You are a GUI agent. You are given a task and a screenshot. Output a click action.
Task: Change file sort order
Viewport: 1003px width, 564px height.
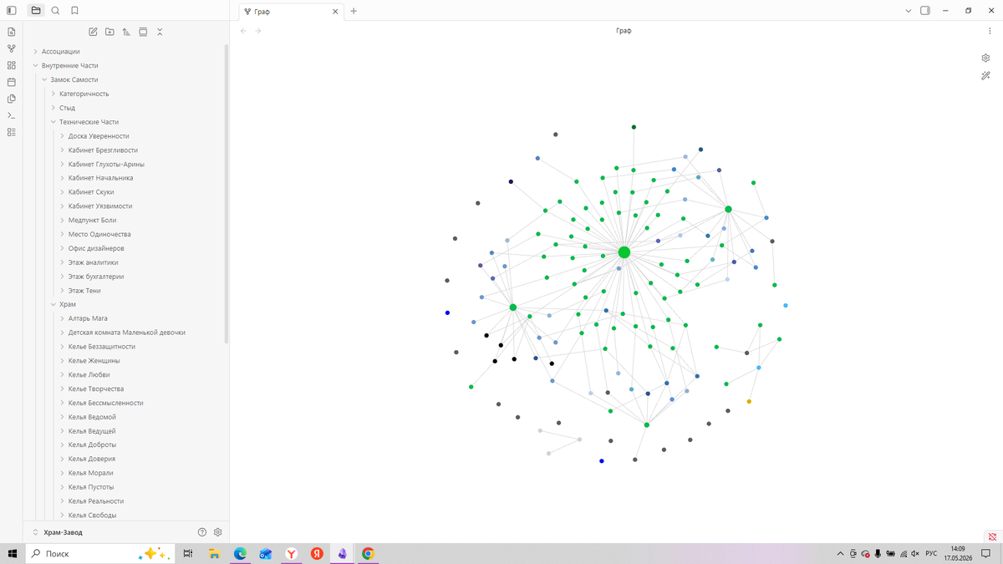pos(126,32)
